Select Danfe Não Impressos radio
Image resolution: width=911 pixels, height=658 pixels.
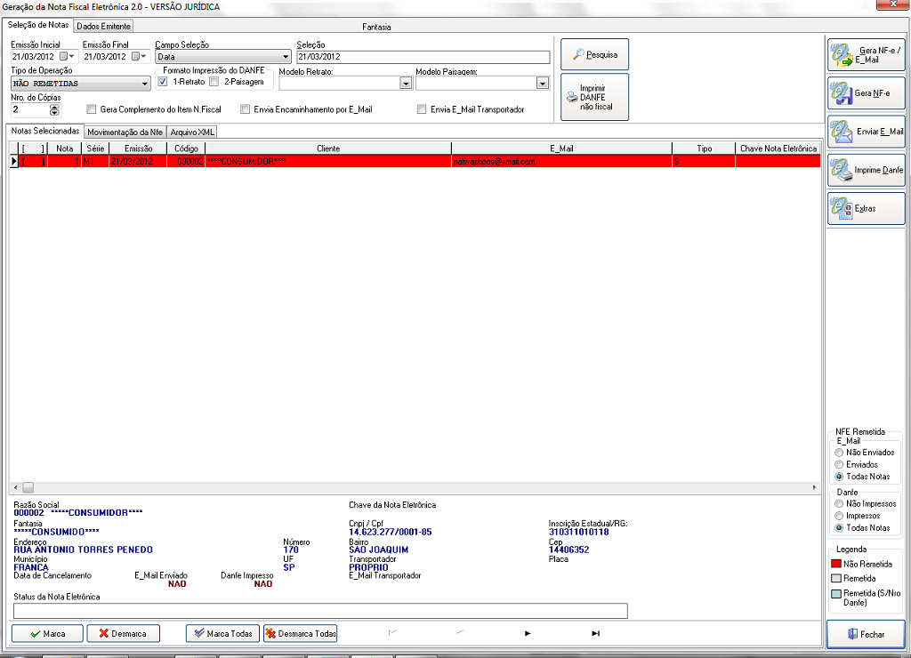(x=839, y=504)
